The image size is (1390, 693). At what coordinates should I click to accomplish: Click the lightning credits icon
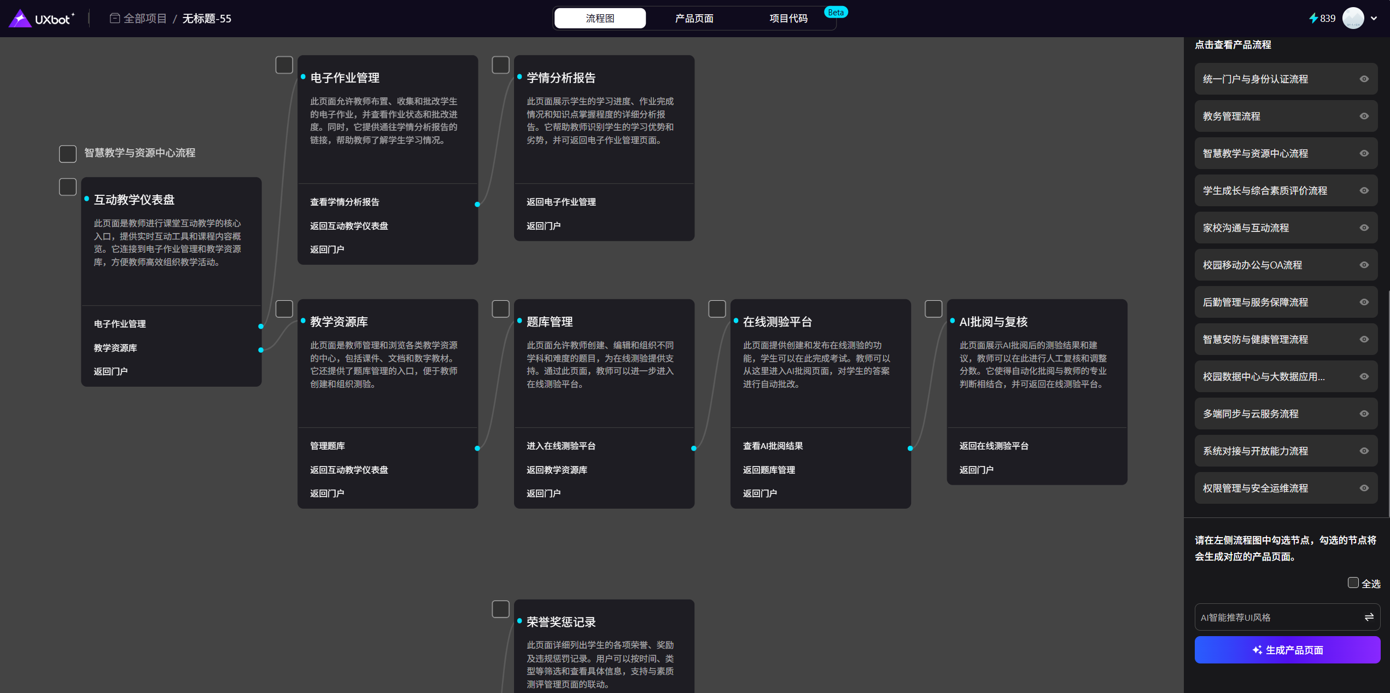click(1313, 19)
